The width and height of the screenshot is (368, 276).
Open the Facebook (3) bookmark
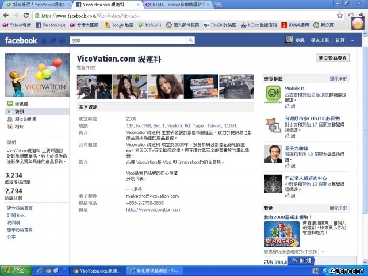point(50,25)
